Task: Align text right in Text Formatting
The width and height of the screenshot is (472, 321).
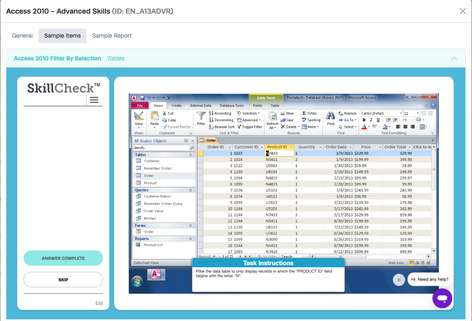Action: 412,127
